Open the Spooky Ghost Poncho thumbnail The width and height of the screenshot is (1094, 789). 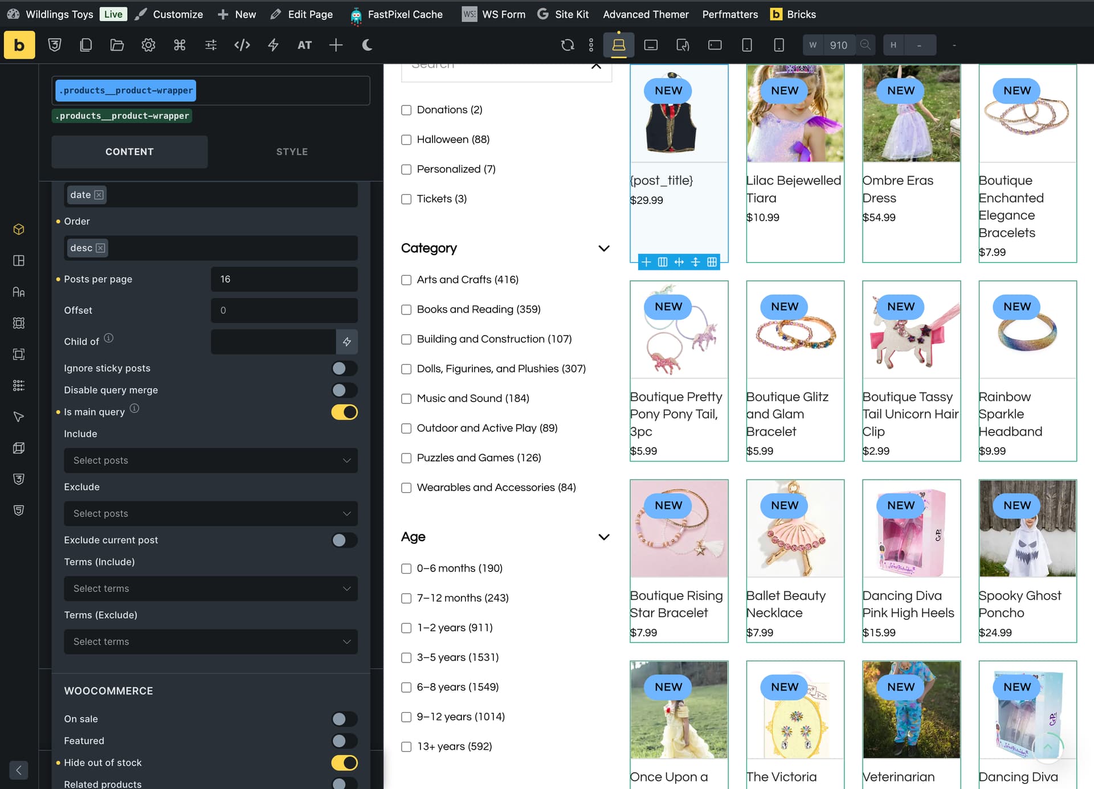click(1027, 528)
